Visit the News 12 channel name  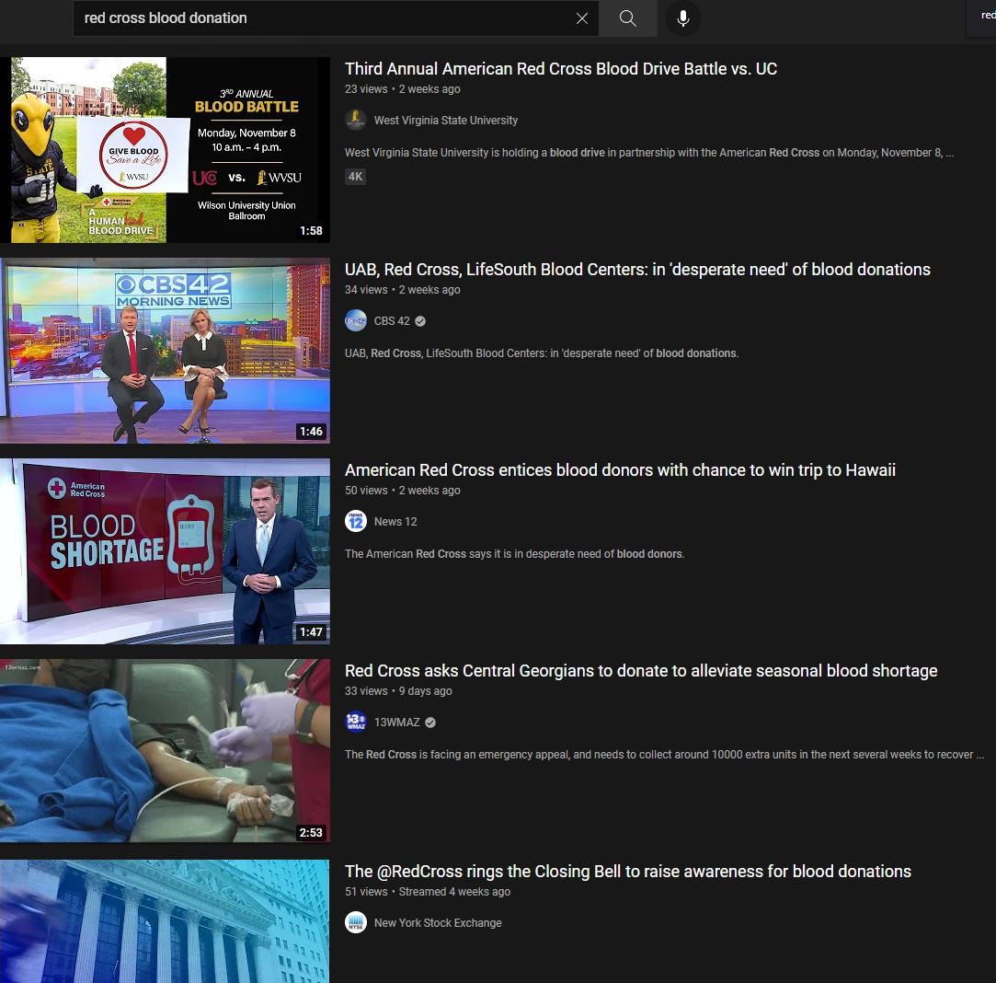click(x=395, y=521)
